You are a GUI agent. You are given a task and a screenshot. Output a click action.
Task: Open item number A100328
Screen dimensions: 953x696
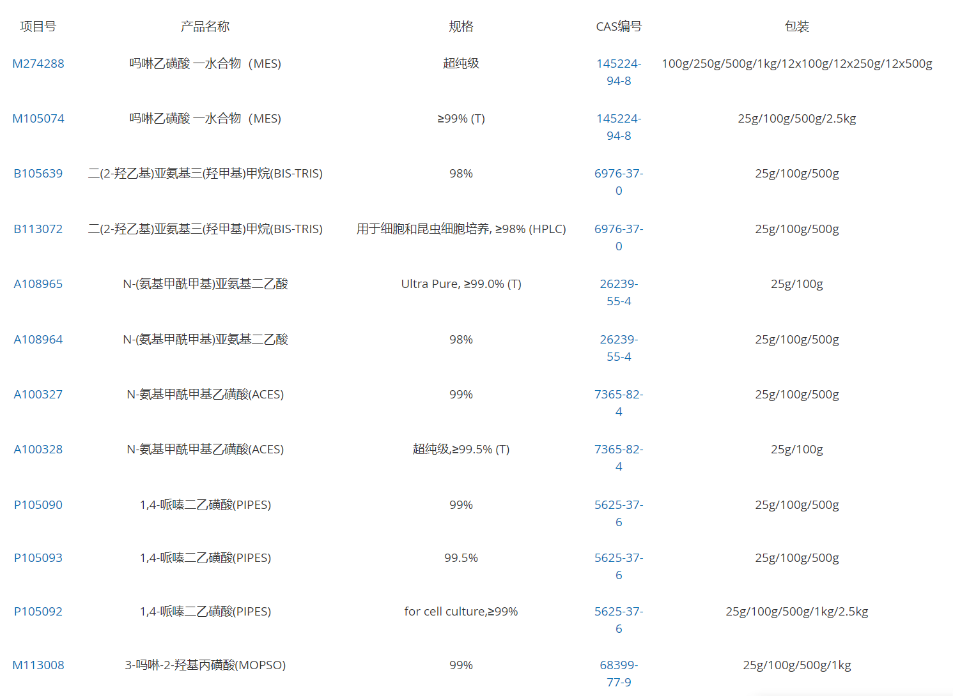coord(38,450)
